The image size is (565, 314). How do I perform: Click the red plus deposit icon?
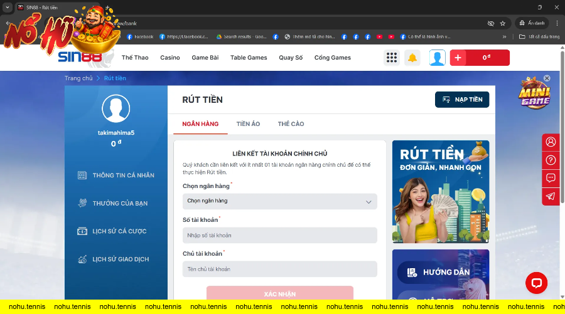[x=458, y=58]
